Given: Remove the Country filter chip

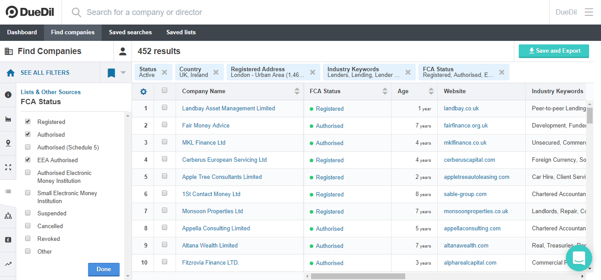Looking at the screenshot, I should [216, 72].
